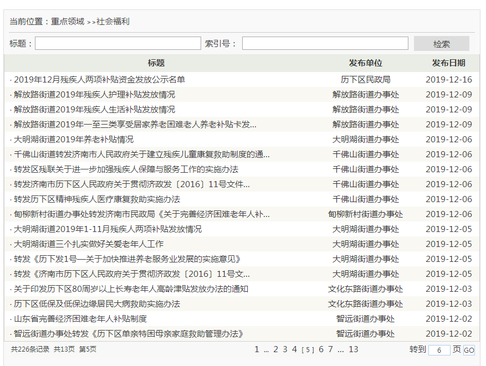Open 千佛山街道转发济南市人民政府 article
The height and width of the screenshot is (366, 486).
point(142,154)
